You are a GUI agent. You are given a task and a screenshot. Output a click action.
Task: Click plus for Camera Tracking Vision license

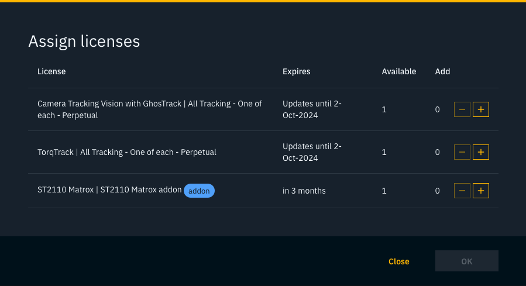pyautogui.click(x=481, y=109)
